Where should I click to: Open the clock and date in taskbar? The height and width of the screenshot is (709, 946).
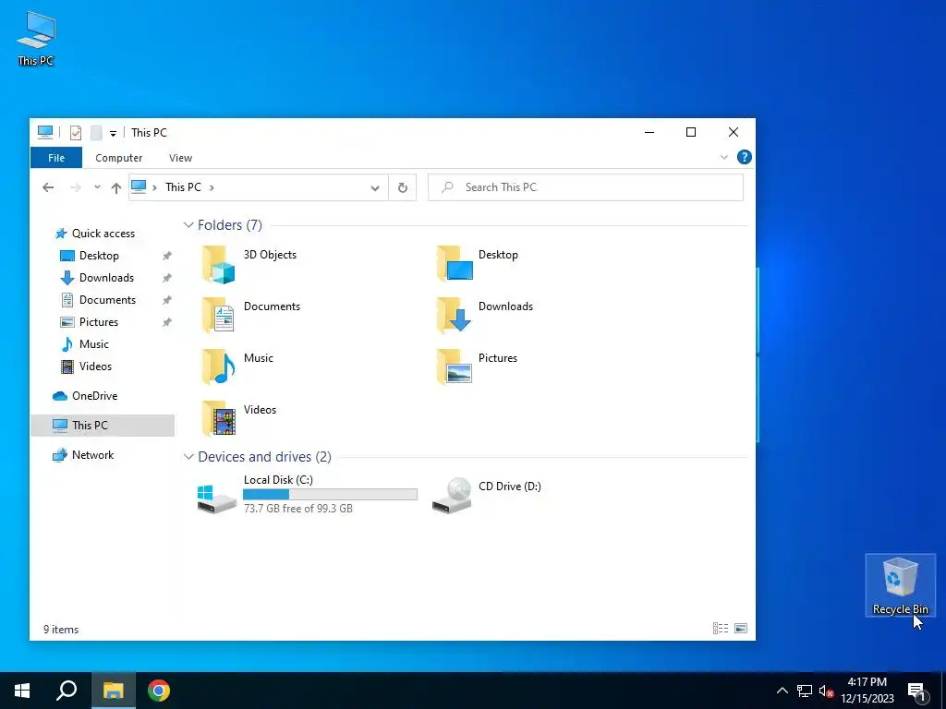click(867, 691)
